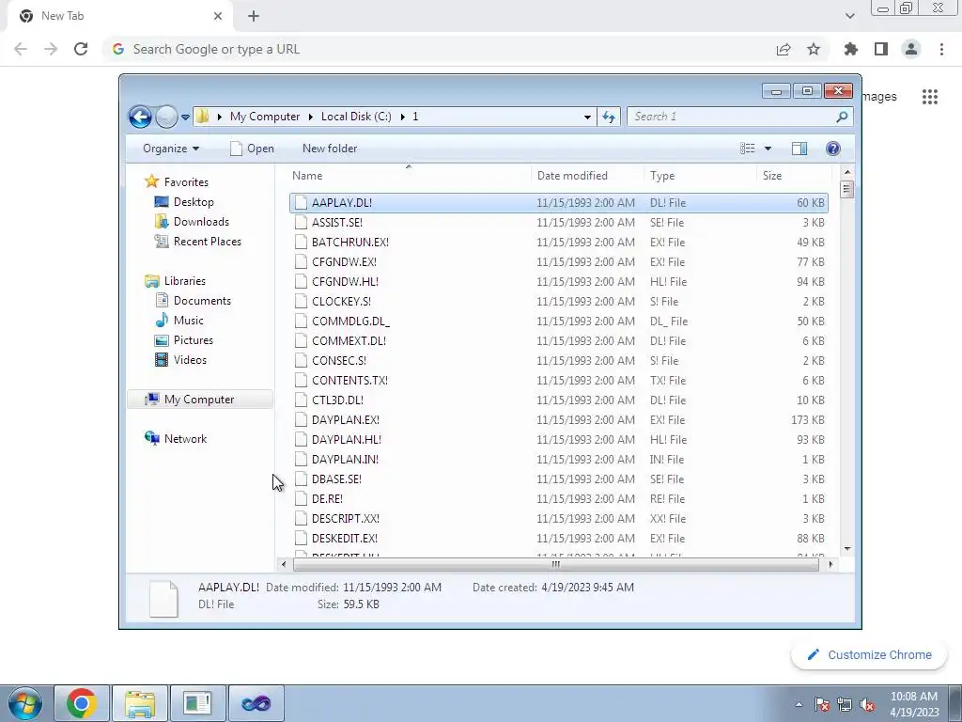Toggle Chrome side panel icon

(x=881, y=49)
